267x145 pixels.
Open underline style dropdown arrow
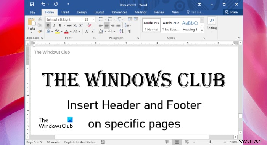pos(64,25)
